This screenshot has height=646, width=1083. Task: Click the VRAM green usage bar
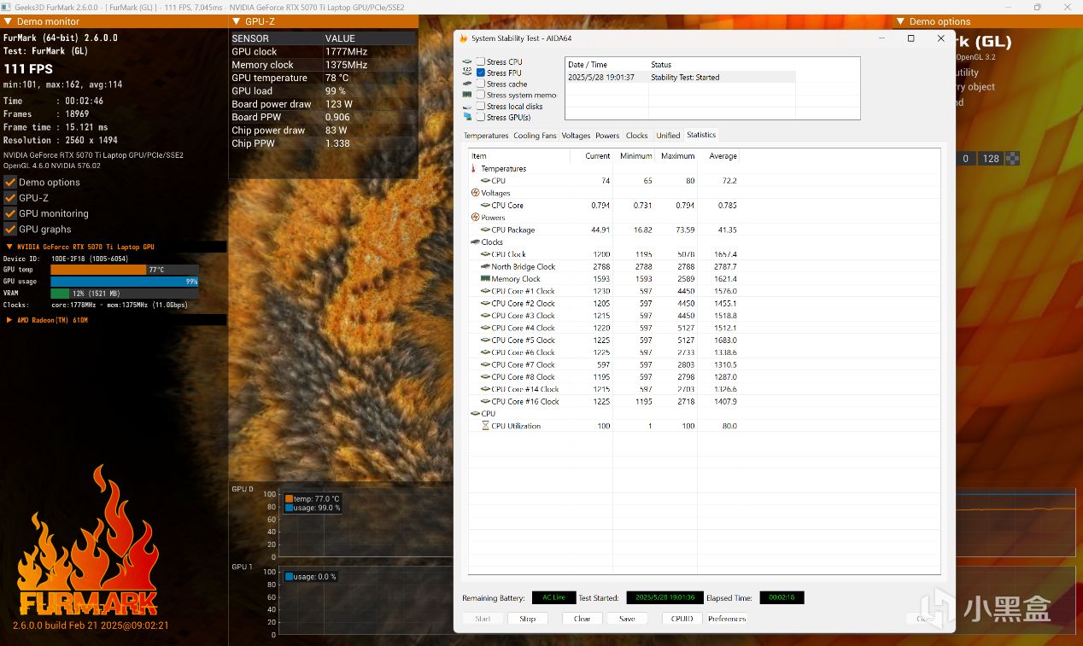[60, 293]
